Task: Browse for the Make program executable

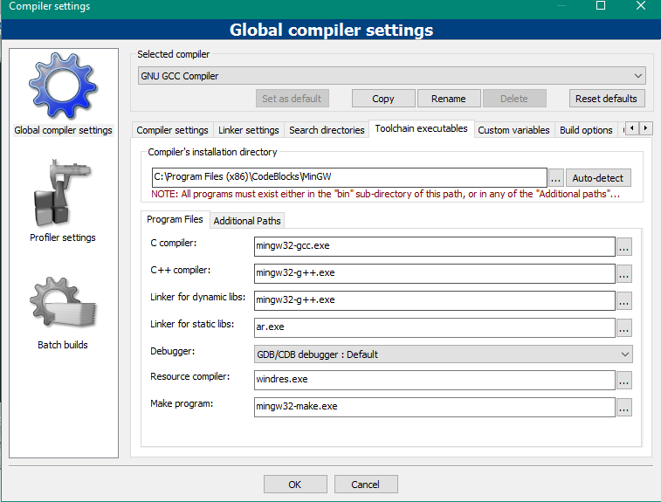Action: 623,407
